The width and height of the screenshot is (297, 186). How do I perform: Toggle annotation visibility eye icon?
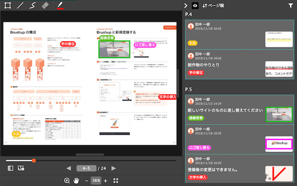tap(195, 6)
